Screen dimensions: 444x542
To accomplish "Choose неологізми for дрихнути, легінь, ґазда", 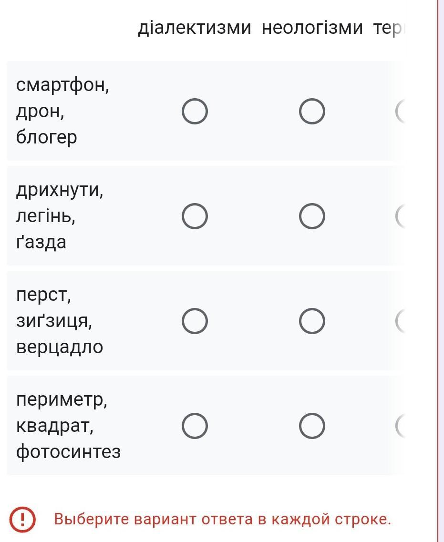I will pos(312,216).
